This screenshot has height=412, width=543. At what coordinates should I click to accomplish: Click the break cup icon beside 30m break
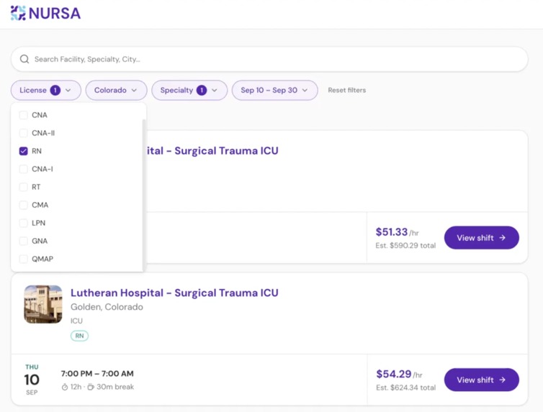click(91, 387)
